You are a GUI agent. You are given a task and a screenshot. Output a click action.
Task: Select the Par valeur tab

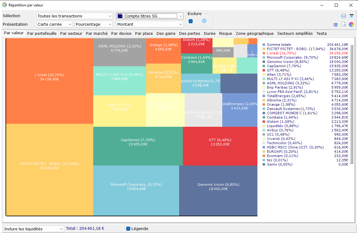pos(14,33)
